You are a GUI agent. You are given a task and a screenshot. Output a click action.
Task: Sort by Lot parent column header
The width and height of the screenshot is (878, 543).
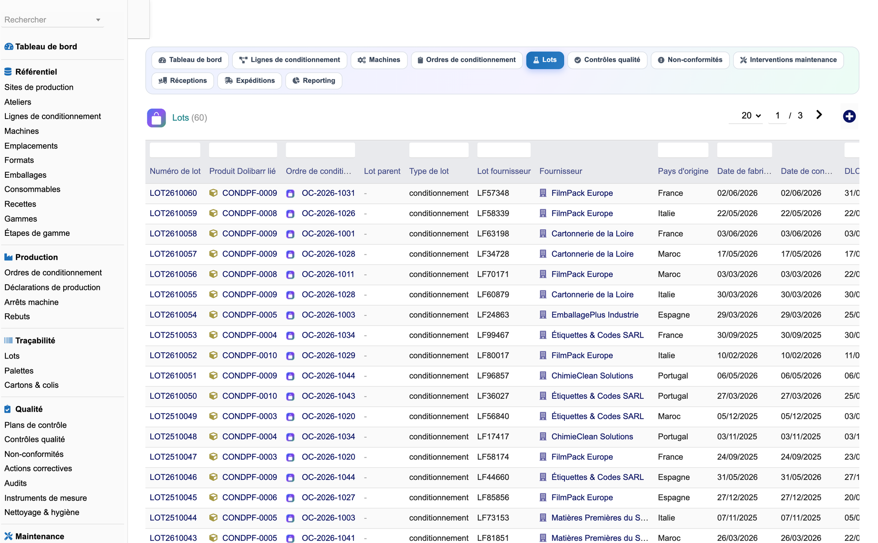(382, 171)
